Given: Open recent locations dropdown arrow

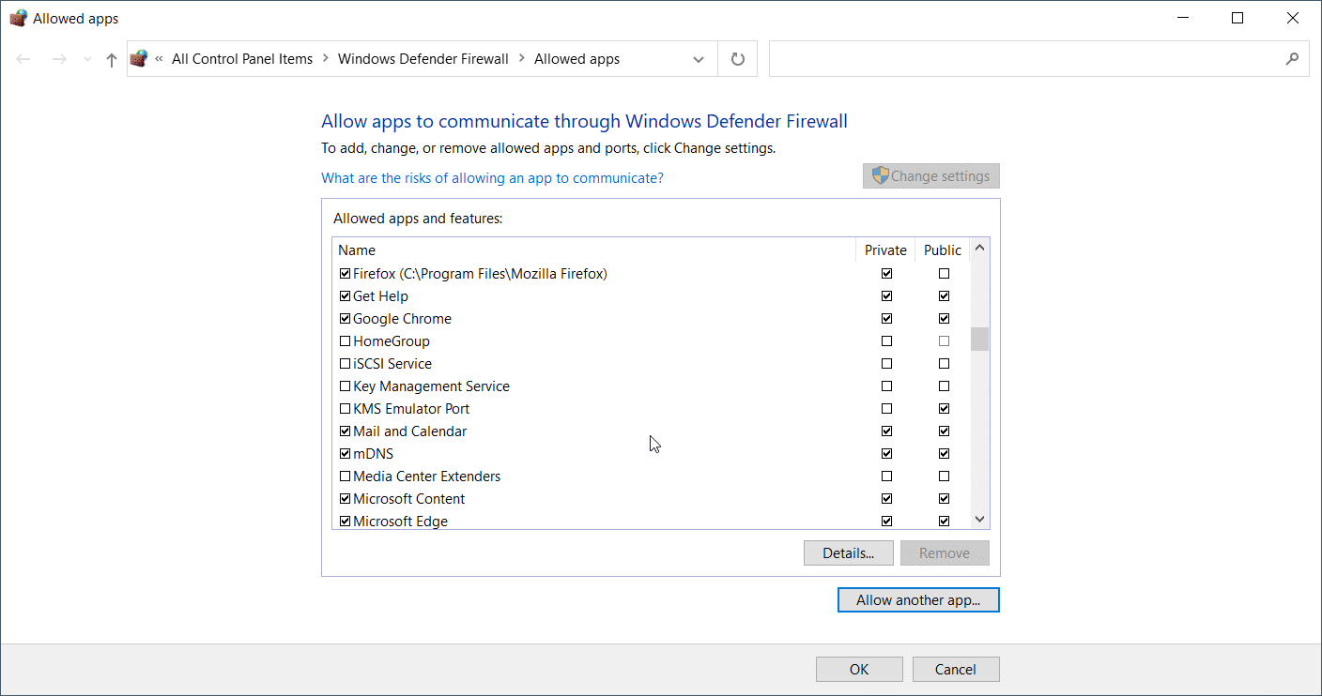Looking at the screenshot, I should [87, 59].
